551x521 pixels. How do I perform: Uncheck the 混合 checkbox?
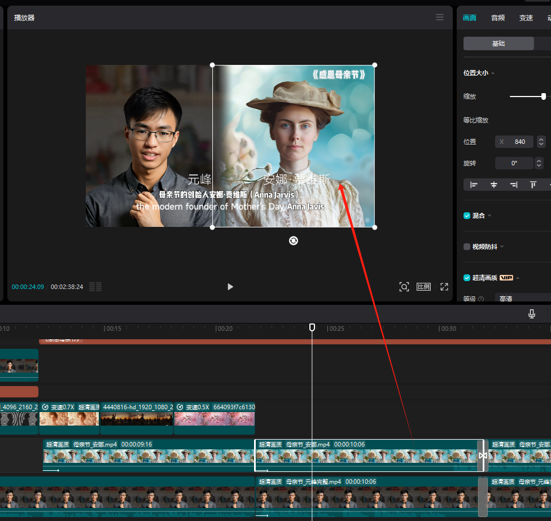point(467,216)
